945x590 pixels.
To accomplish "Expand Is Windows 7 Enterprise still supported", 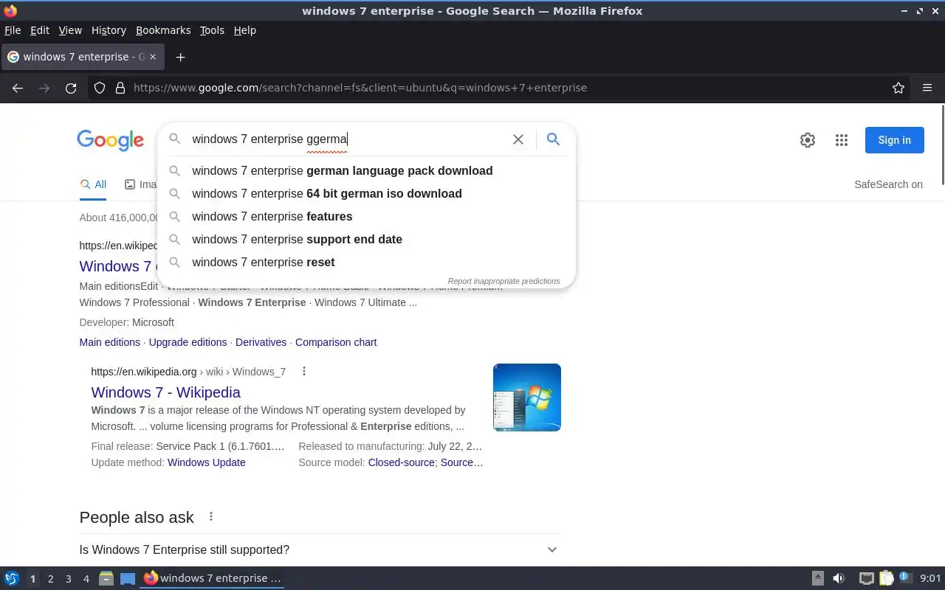I will point(320,549).
